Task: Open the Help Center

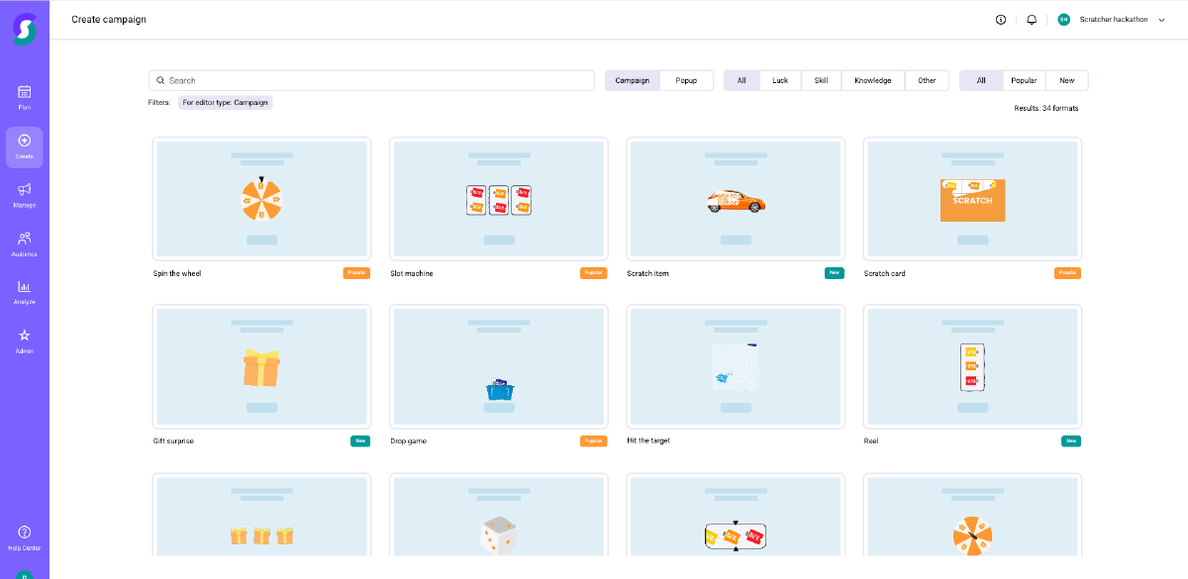Action: 24,536
